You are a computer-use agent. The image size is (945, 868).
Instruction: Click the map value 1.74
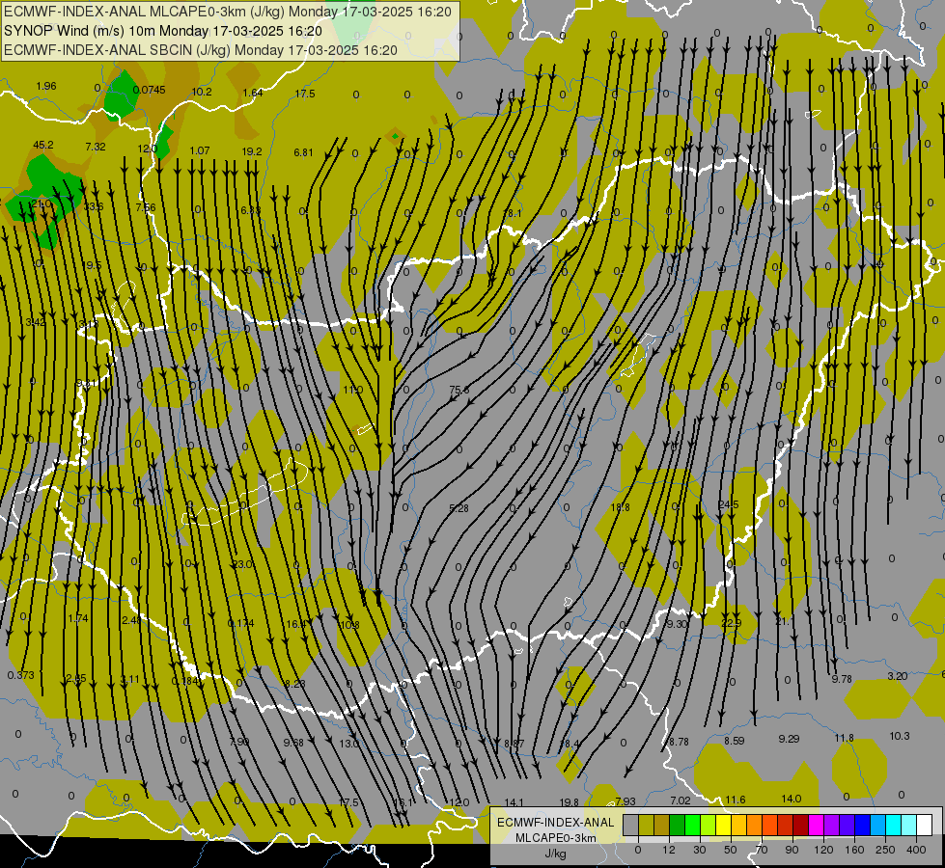78,618
